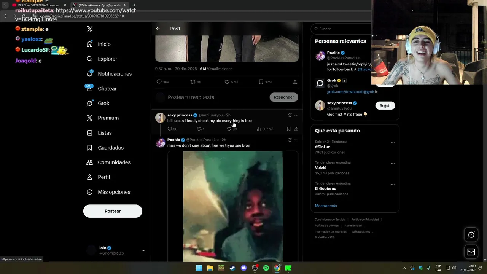The width and height of the screenshot is (487, 274).
Task: Open Spotify from the taskbar
Action: tap(266, 268)
